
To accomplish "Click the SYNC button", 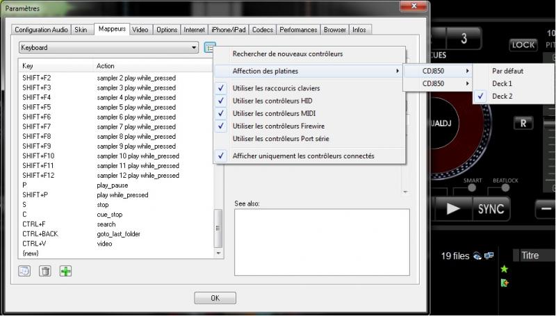I will point(491,209).
